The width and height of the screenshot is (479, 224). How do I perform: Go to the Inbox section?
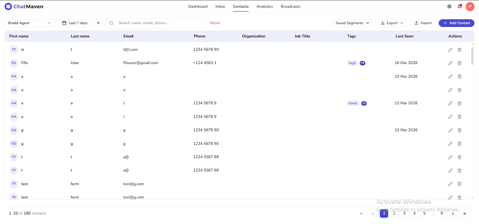pos(220,6)
